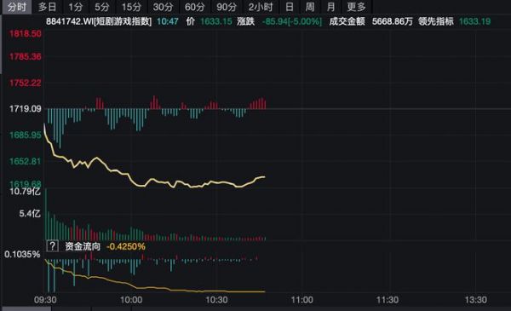Choose the 60分 period tab
This screenshot has width=511, height=311.
[195, 7]
